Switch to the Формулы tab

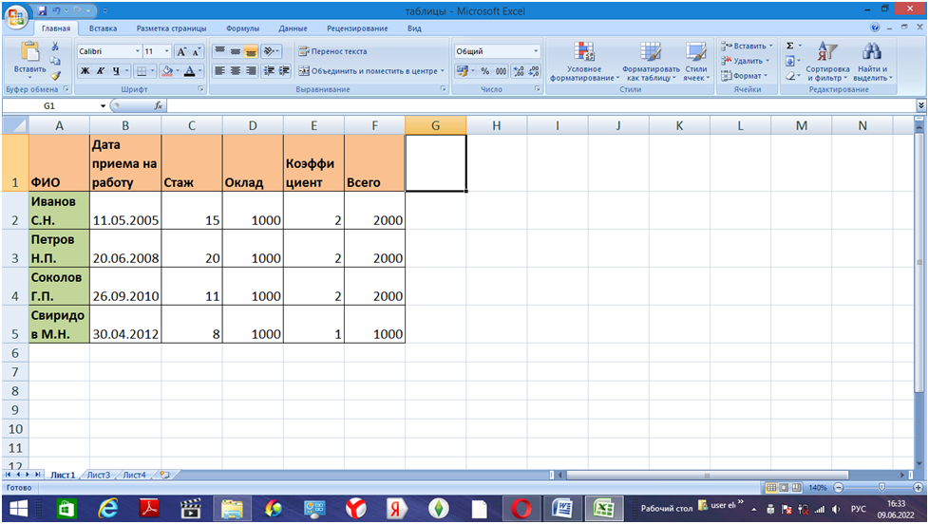coord(242,28)
